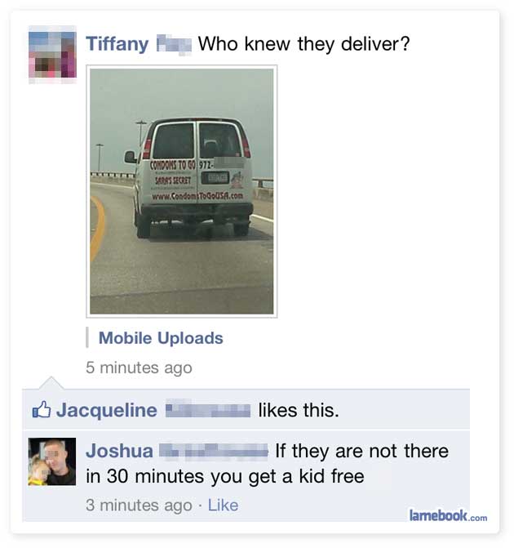This screenshot has width=514, height=548.
Task: Click Tiffany's blurred last name
Action: (174, 43)
